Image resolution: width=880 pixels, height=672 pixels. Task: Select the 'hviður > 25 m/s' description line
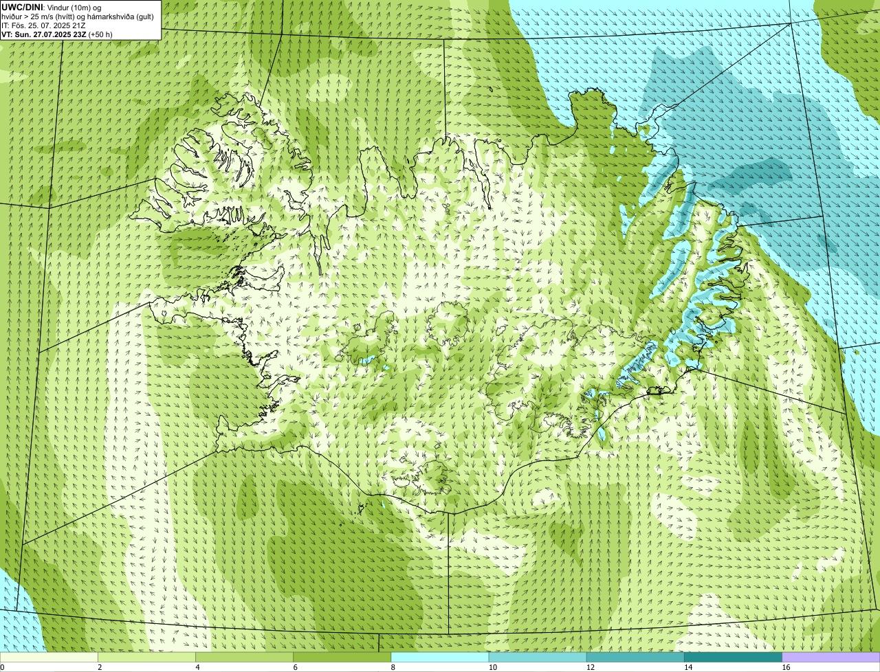(x=78, y=16)
